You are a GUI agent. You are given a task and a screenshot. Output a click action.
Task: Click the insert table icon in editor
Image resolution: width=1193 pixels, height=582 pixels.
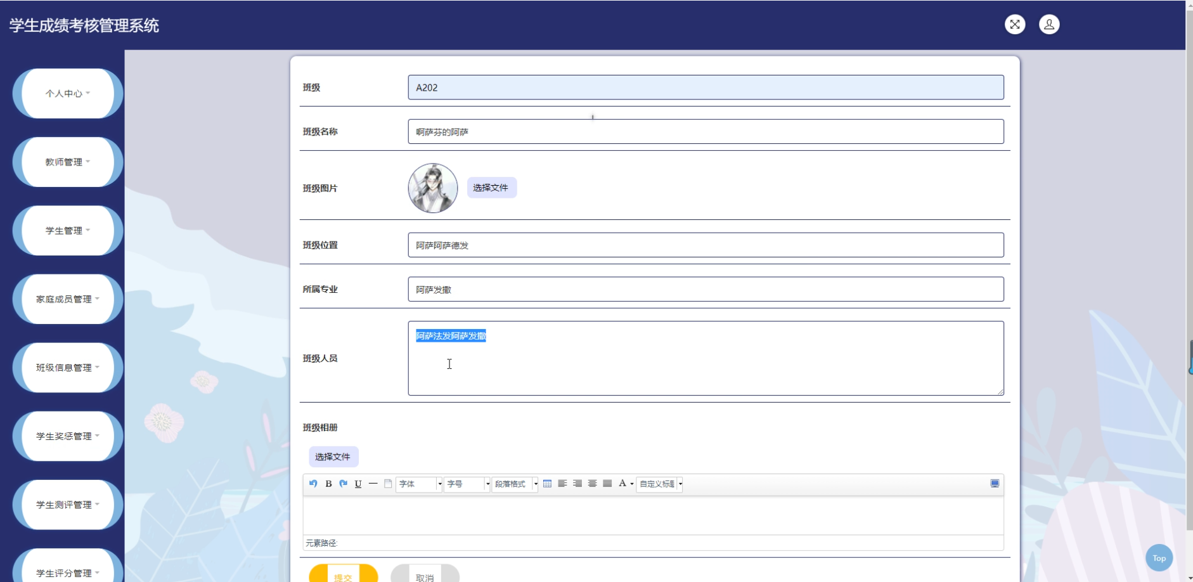click(x=547, y=484)
